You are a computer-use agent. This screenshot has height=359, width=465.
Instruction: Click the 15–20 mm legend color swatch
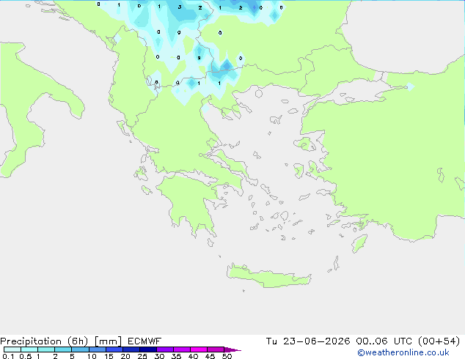[114, 349]
